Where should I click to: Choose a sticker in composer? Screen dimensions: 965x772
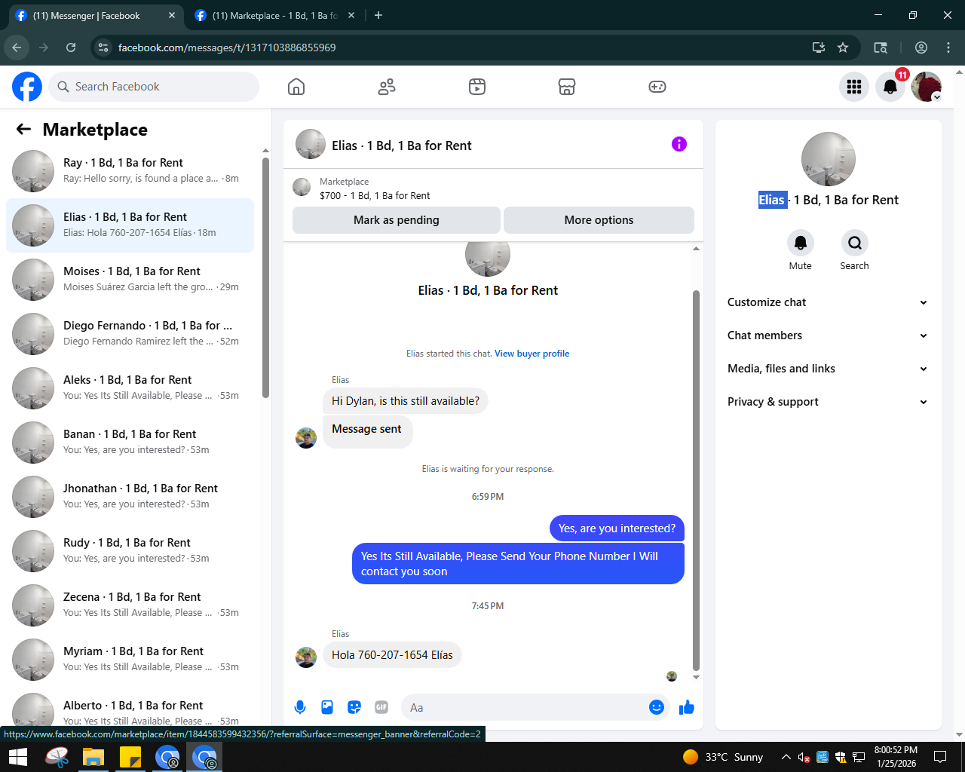click(x=354, y=707)
